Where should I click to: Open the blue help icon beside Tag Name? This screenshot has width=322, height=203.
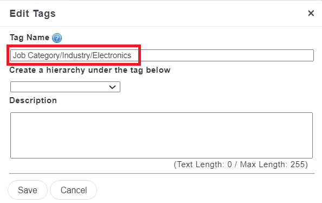click(57, 38)
